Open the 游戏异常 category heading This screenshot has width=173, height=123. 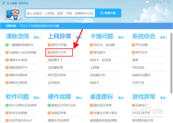click(144, 97)
